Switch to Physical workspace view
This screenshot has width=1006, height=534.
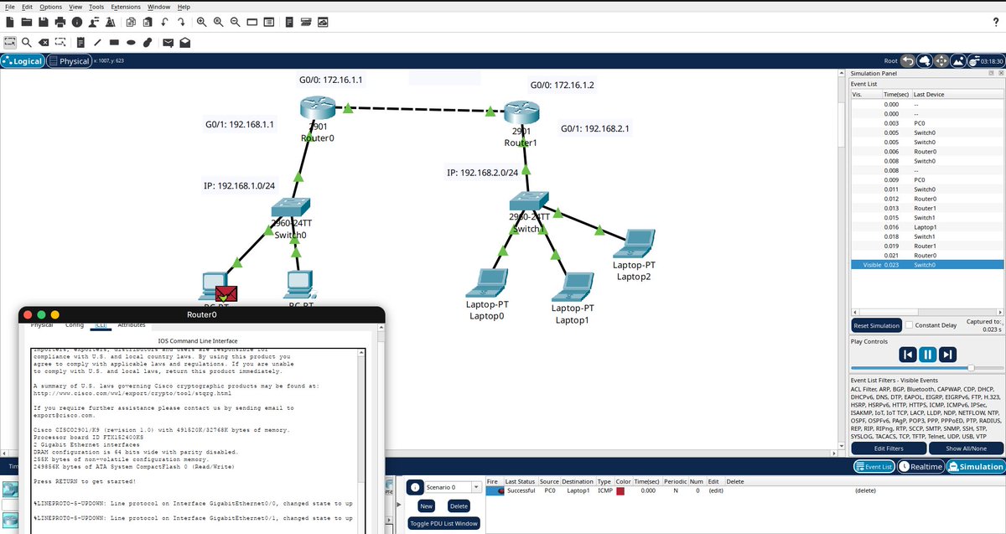69,61
